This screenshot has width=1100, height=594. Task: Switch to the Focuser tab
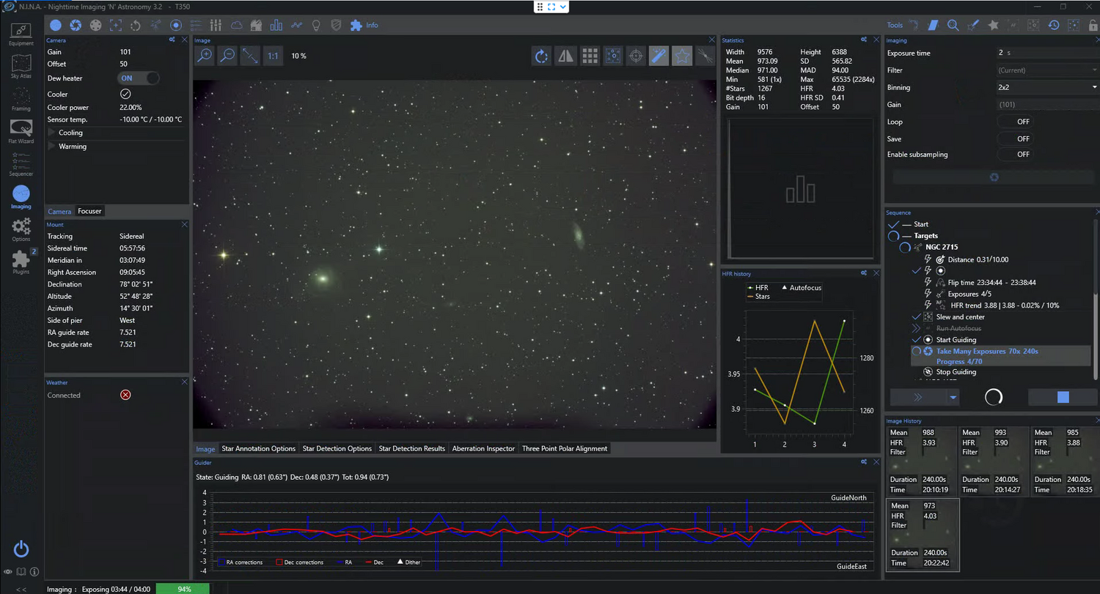point(90,211)
